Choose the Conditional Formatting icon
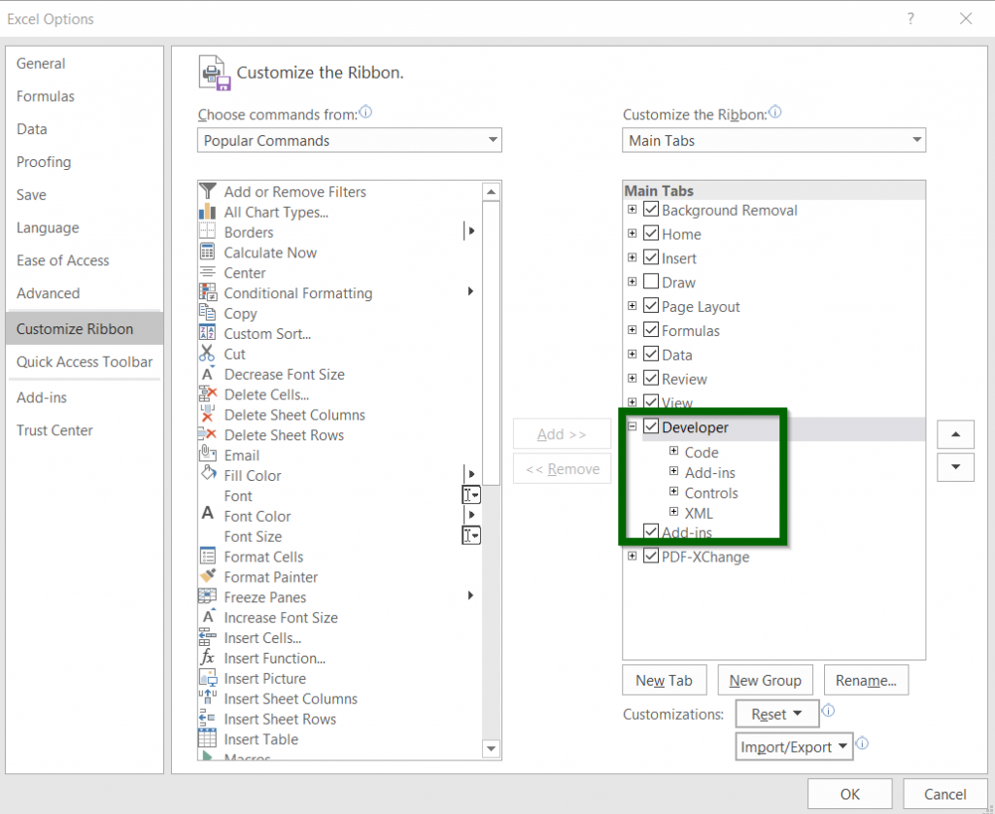This screenshot has height=814, width=995. (207, 292)
